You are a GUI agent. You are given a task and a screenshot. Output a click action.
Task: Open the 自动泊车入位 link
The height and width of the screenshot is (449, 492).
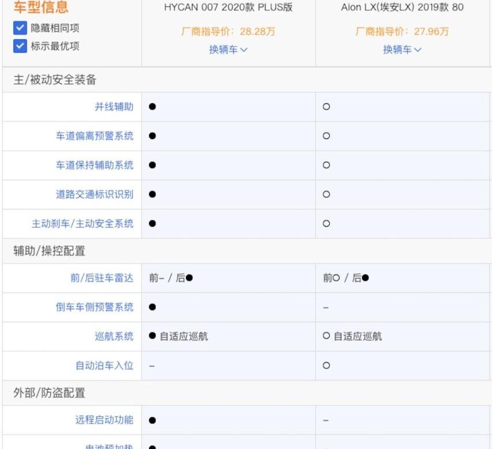point(105,365)
